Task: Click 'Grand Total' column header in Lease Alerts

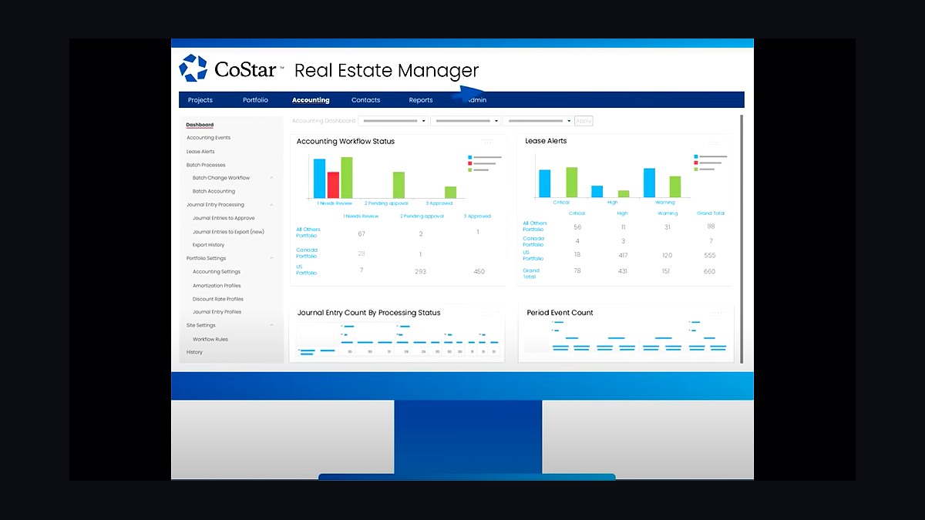Action: click(x=710, y=213)
